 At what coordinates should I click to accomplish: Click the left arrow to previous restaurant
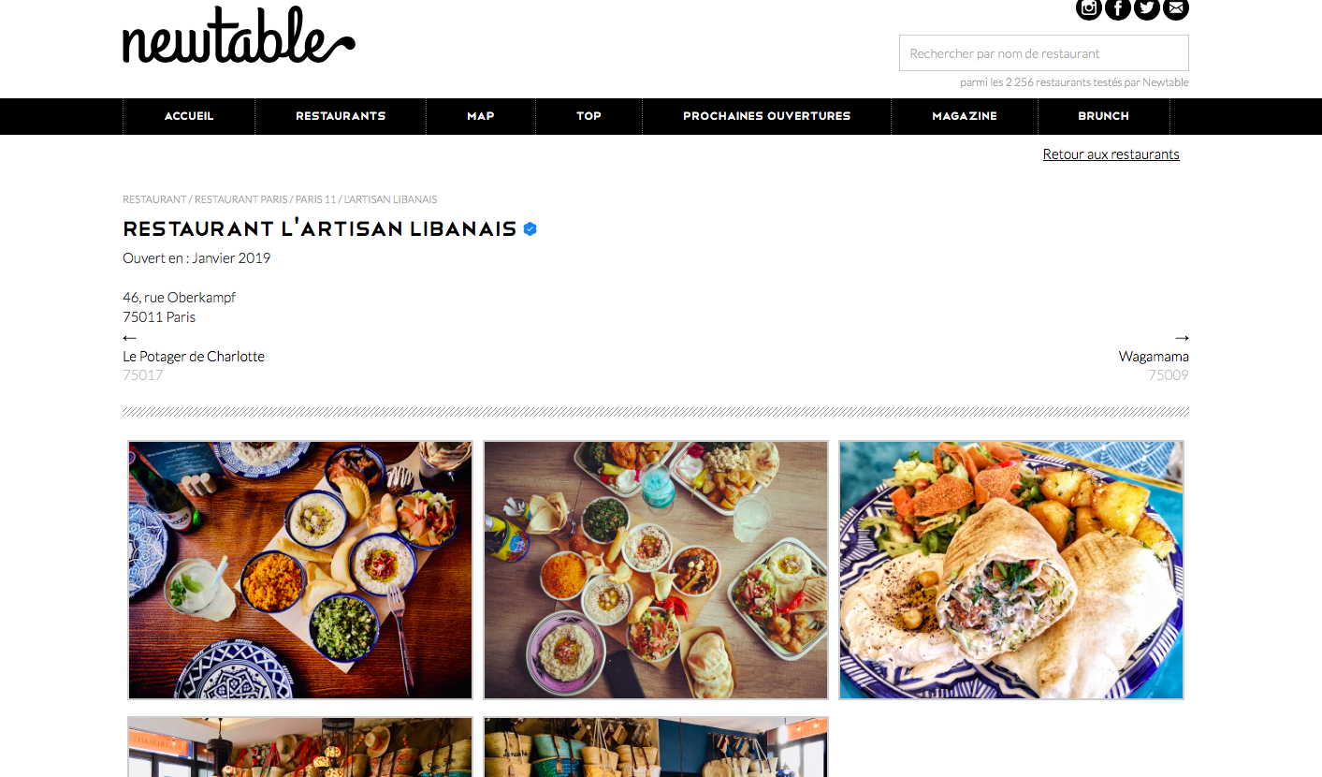pyautogui.click(x=130, y=337)
